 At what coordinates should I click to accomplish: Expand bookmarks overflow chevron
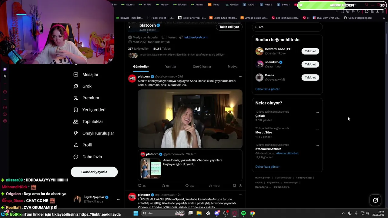(x=384, y=18)
